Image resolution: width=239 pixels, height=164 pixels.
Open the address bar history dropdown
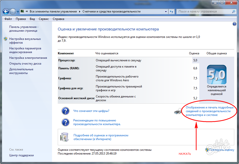(x=166, y=11)
